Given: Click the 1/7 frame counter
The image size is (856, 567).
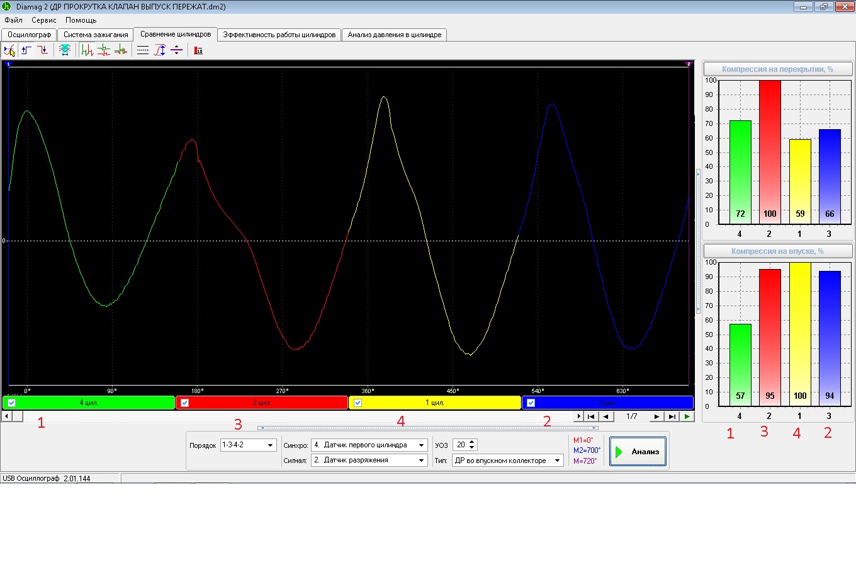Looking at the screenshot, I should coord(631,416).
